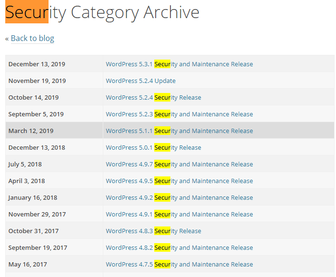Open WordPress 5.2.4 Security Release post
The width and height of the screenshot is (336, 277).
pyautogui.click(x=153, y=97)
